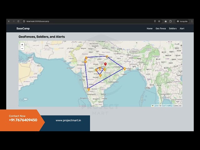Open the Home nav item
The width and height of the screenshot is (200, 150).
click(x=149, y=28)
